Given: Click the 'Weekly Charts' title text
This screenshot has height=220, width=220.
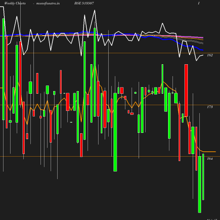Looking at the screenshot, I should click(15, 3).
